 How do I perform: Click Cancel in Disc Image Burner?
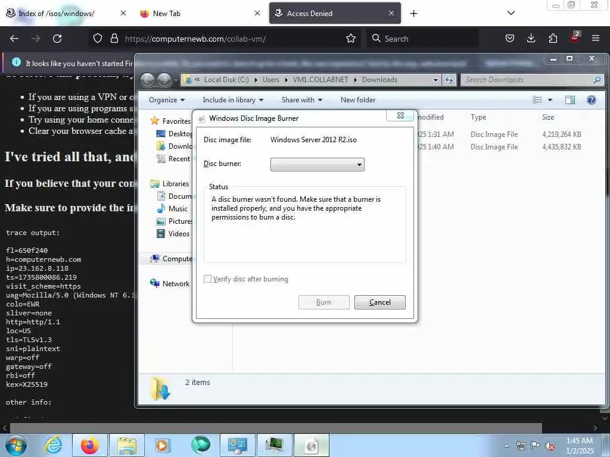tap(379, 302)
